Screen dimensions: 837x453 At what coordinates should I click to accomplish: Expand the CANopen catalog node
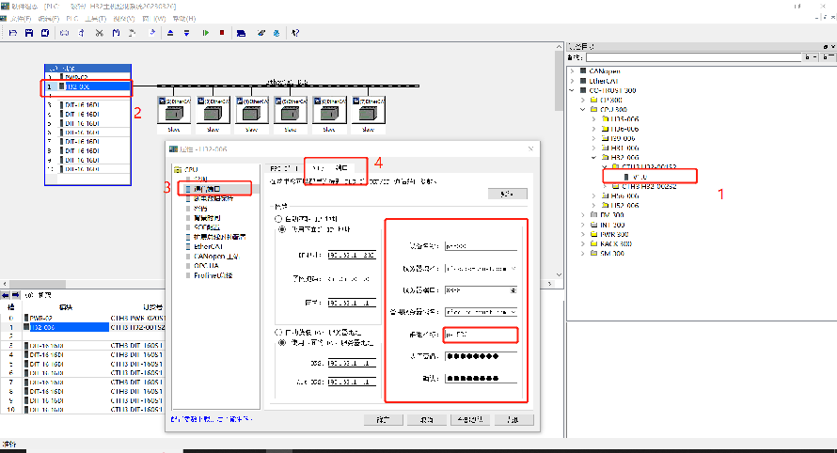pos(572,71)
